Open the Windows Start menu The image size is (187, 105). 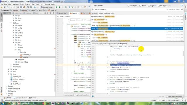3,103
